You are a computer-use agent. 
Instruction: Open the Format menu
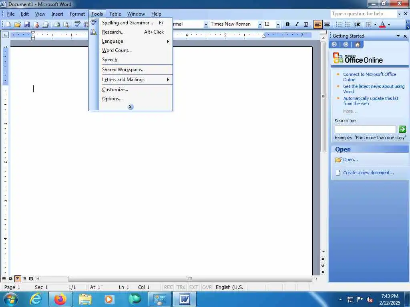click(77, 14)
